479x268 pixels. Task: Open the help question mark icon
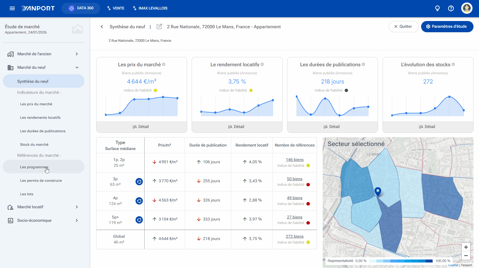click(451, 8)
